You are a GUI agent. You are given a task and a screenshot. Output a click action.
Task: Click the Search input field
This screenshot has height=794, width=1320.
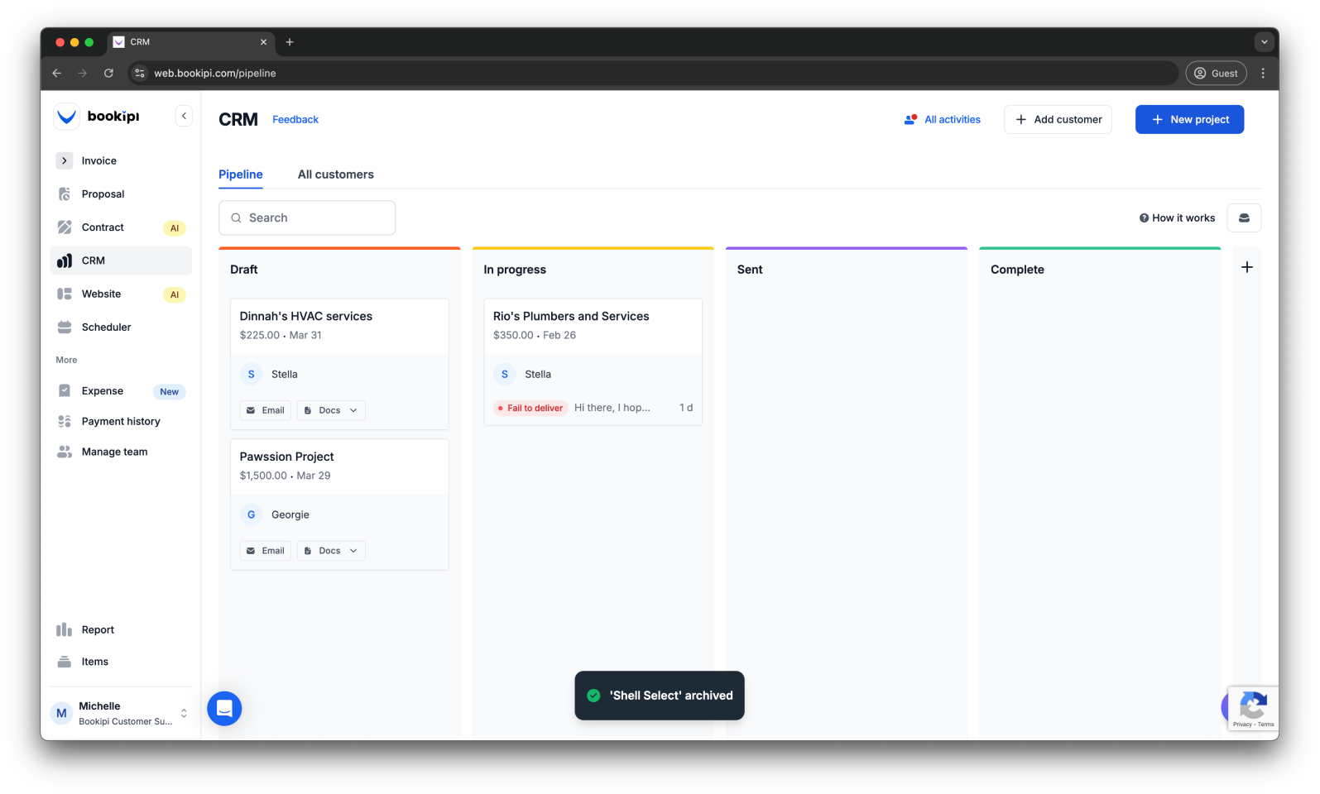point(307,218)
